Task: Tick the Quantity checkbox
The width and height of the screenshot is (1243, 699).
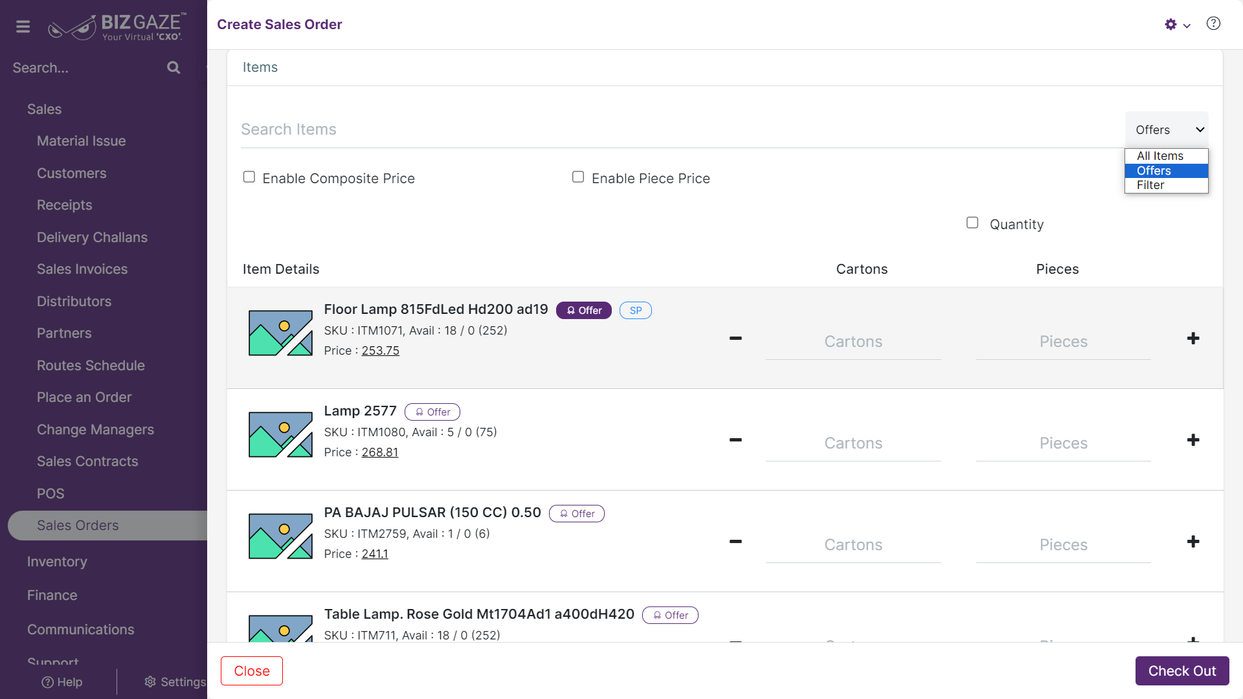Action: (972, 223)
